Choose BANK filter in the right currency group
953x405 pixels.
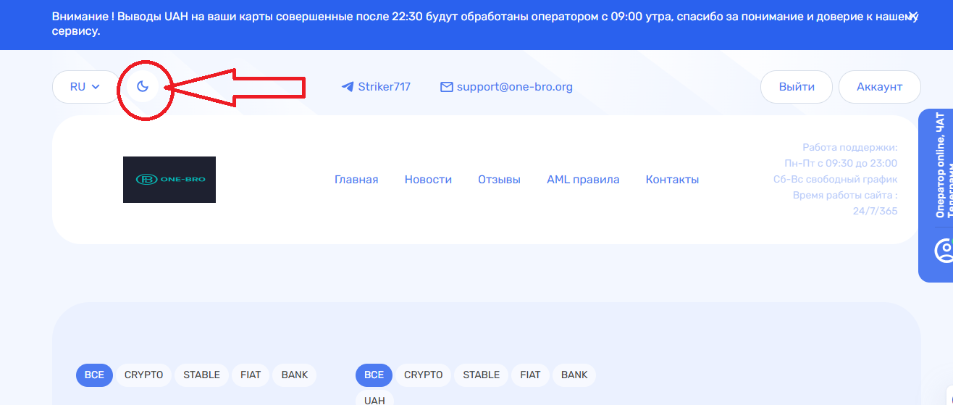click(x=574, y=375)
